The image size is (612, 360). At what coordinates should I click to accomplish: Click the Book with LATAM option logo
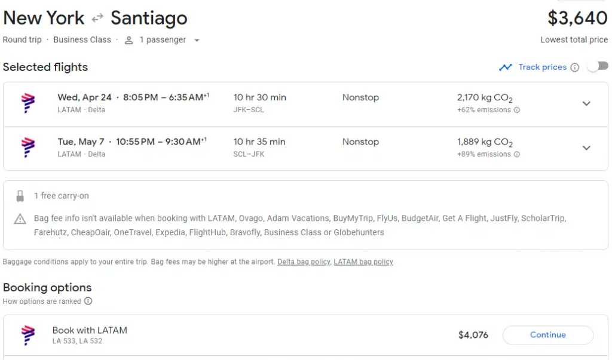(x=28, y=335)
